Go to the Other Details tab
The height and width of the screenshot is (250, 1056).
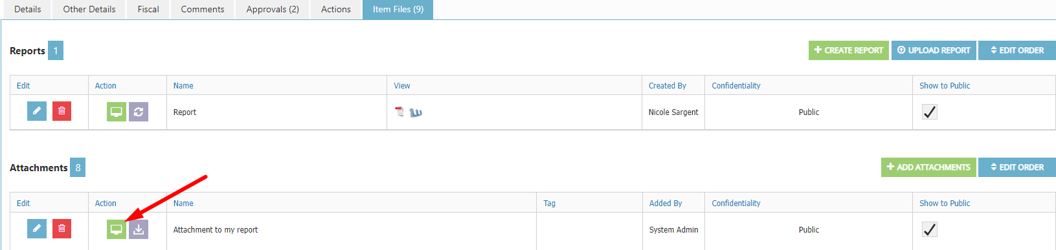click(89, 10)
